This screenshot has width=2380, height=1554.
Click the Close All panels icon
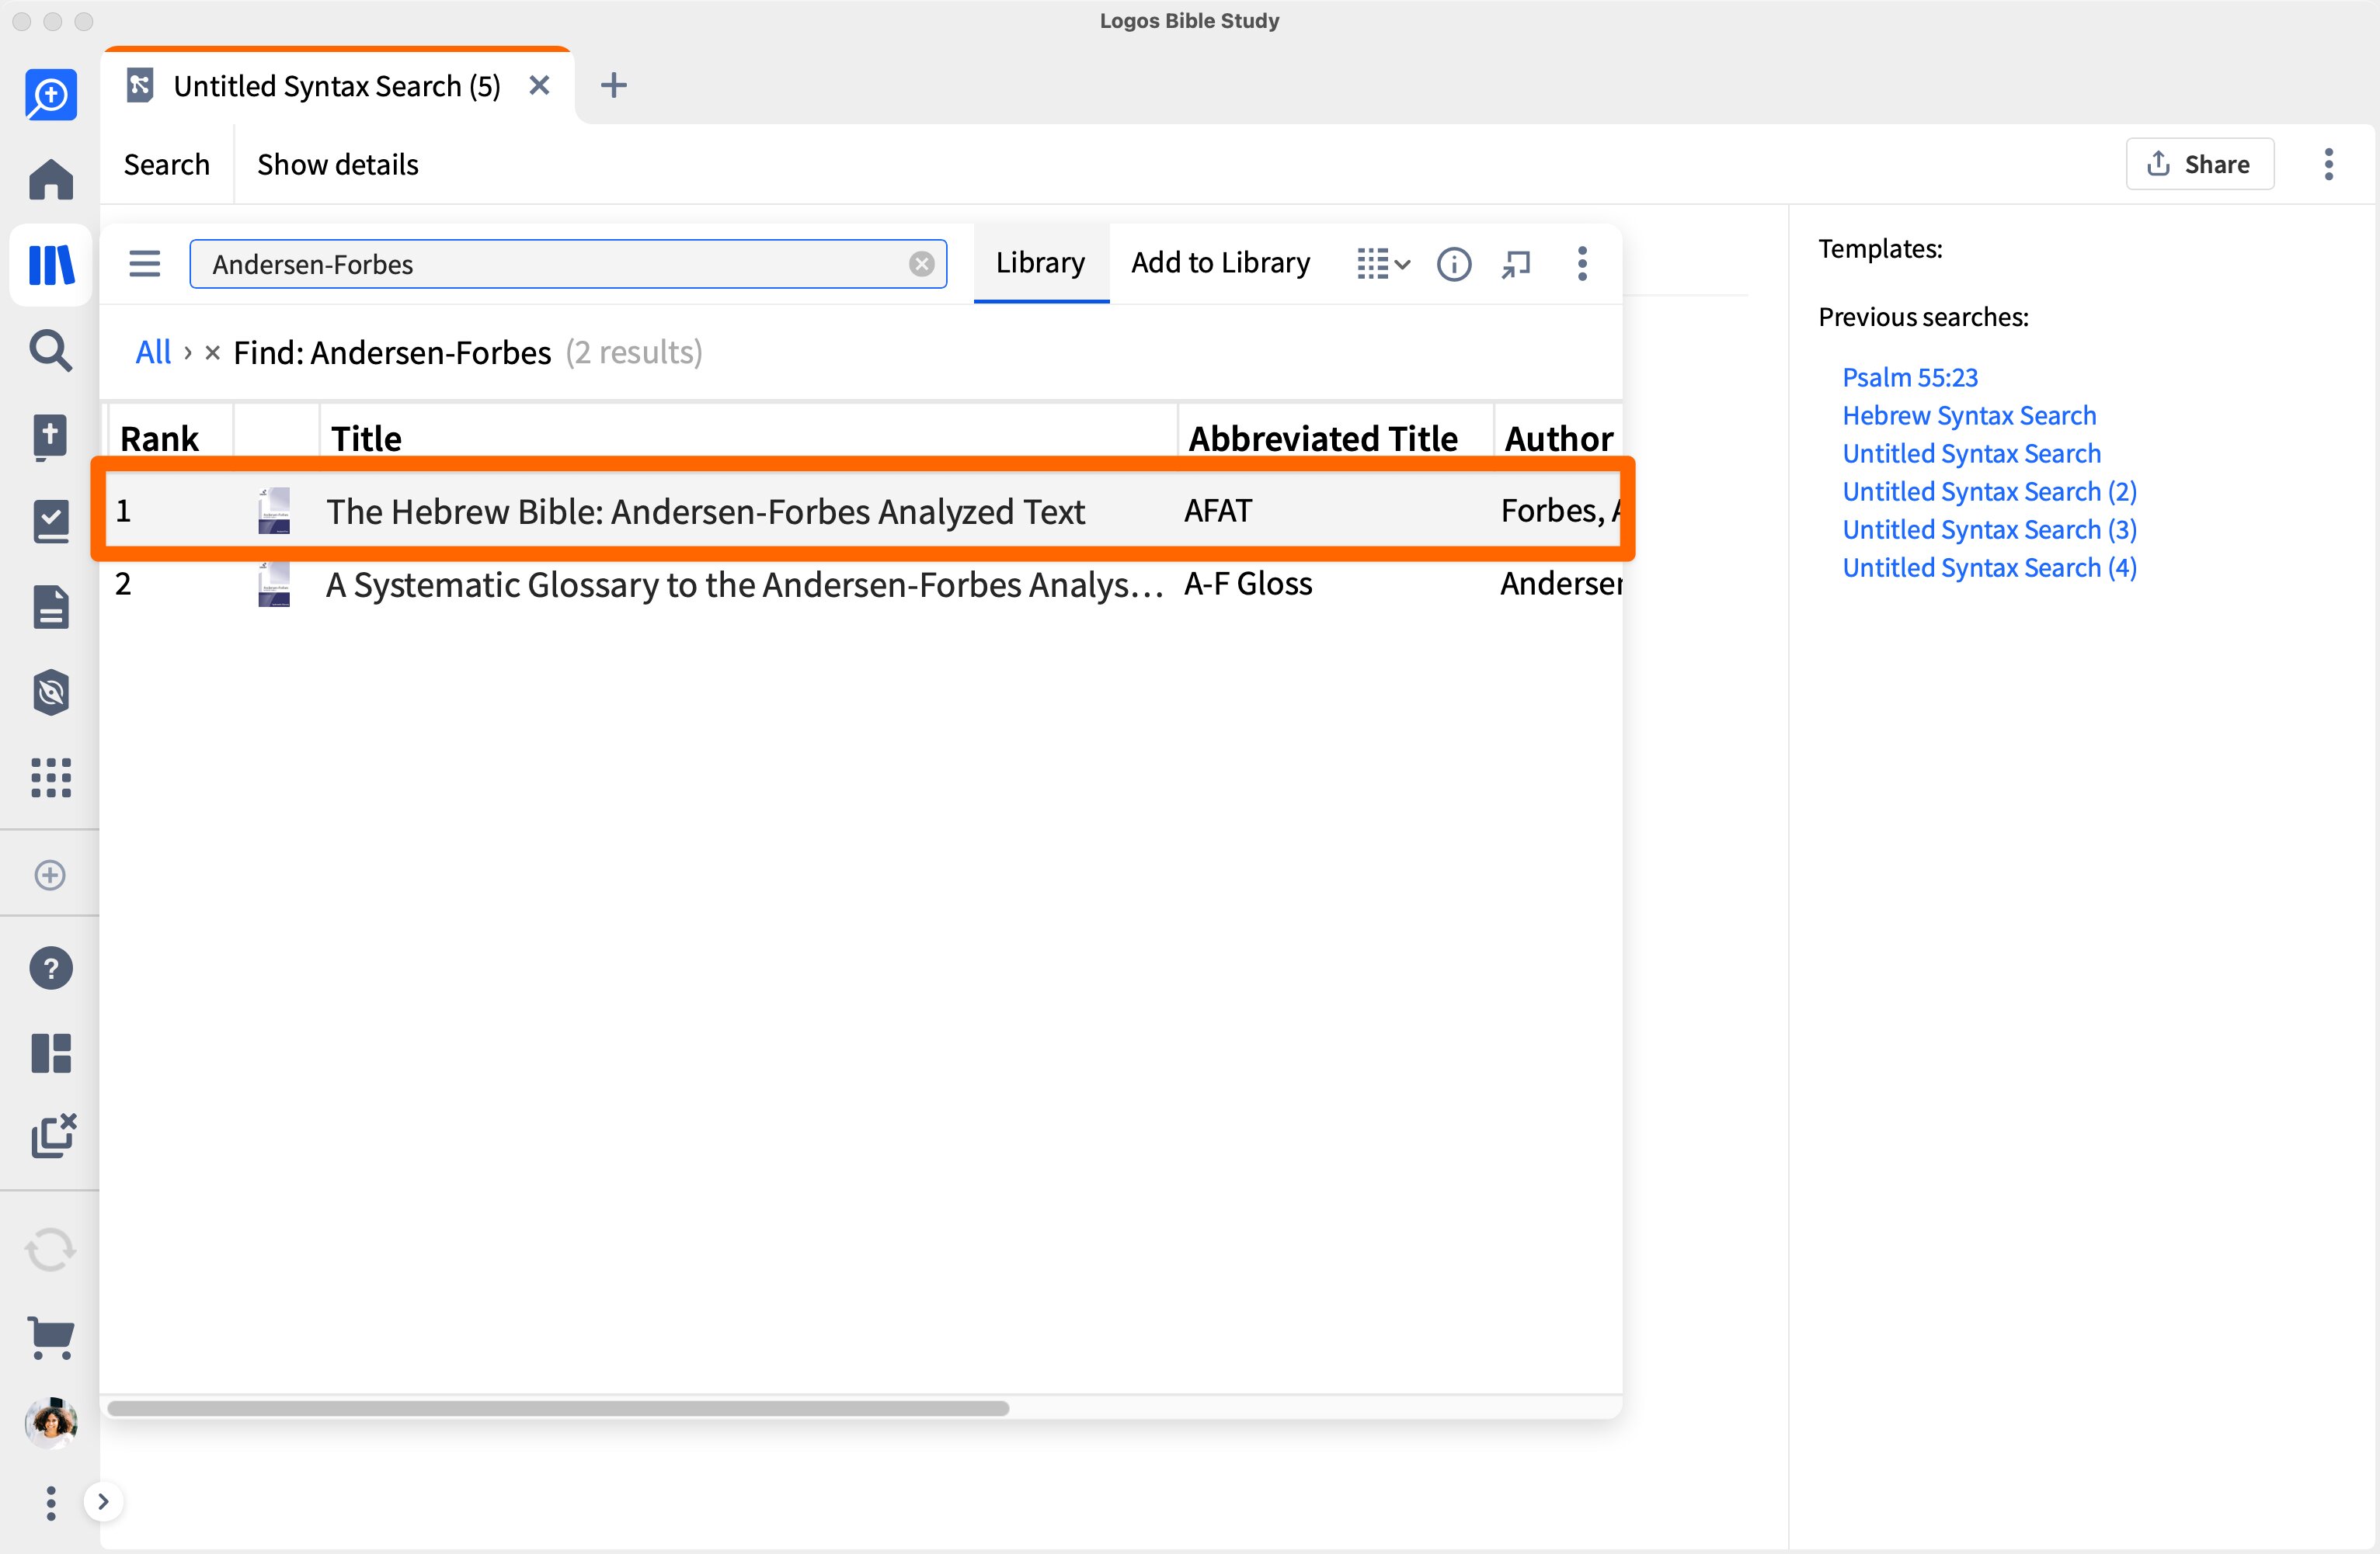(53, 1136)
